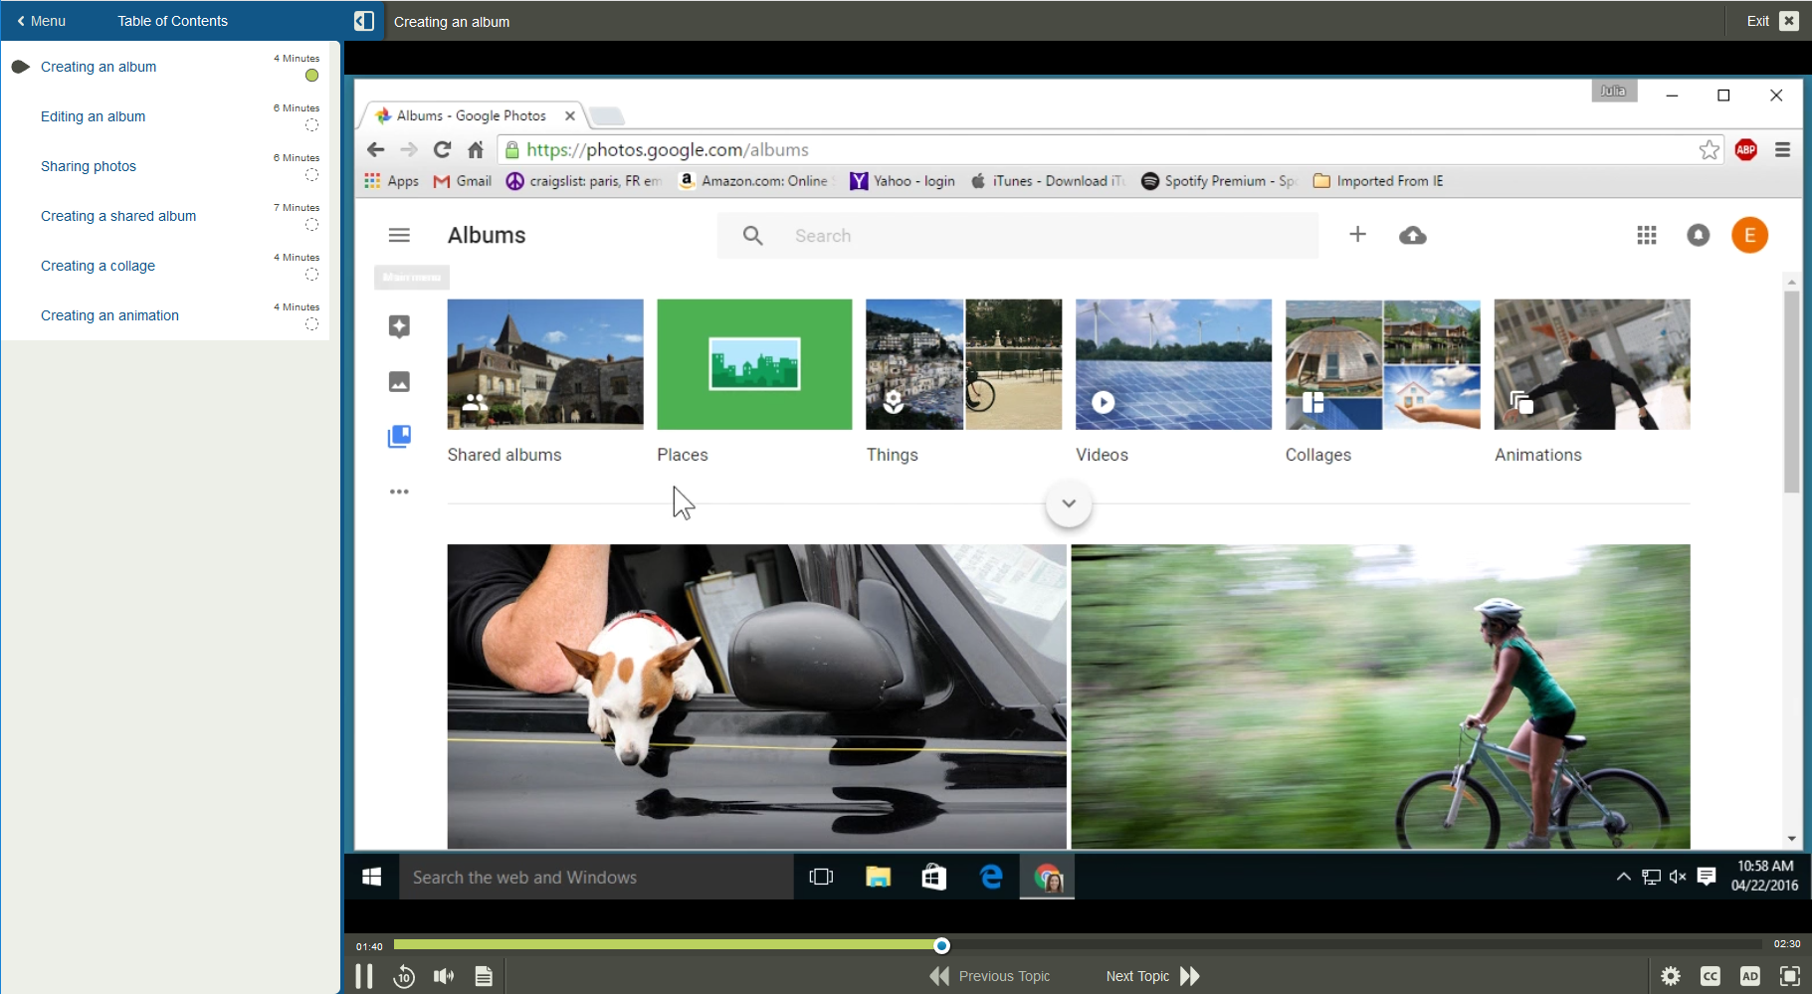Image resolution: width=1812 pixels, height=994 pixels.
Task: Click the Albums sidebar icon
Action: tap(400, 436)
